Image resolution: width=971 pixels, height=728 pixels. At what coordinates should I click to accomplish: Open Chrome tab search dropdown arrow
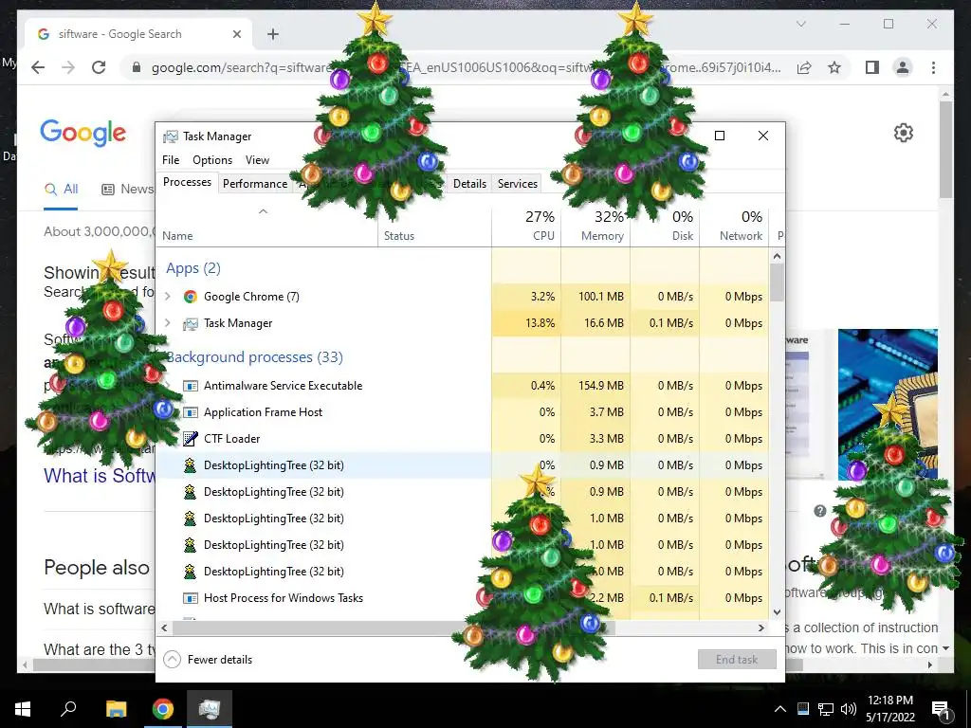coord(800,24)
